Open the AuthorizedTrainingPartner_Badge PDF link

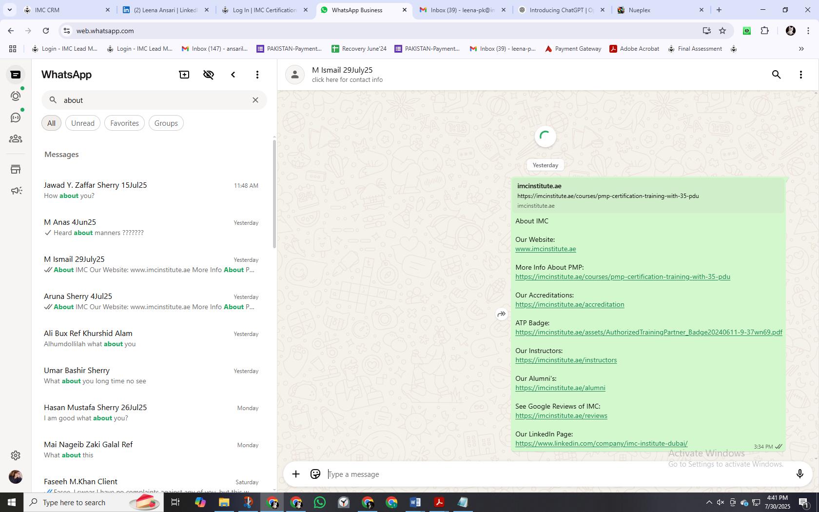[x=649, y=333]
